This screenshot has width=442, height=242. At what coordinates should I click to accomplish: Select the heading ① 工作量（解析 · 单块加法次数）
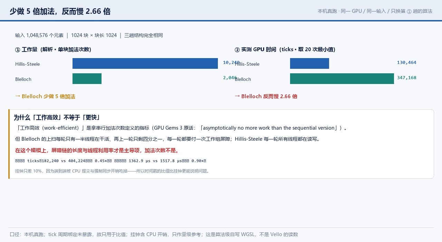point(53,49)
